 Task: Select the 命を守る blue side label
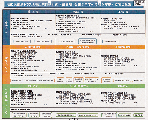(6, 27)
